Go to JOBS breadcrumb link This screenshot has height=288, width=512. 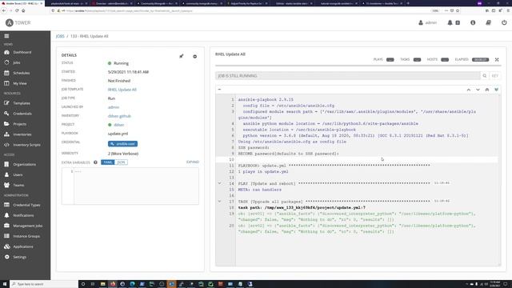click(x=60, y=36)
